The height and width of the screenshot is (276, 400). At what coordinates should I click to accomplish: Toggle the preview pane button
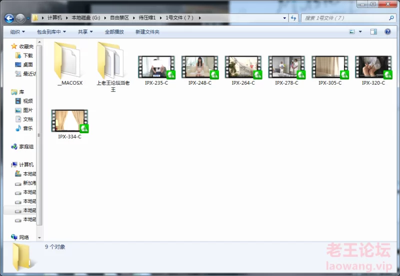373,32
